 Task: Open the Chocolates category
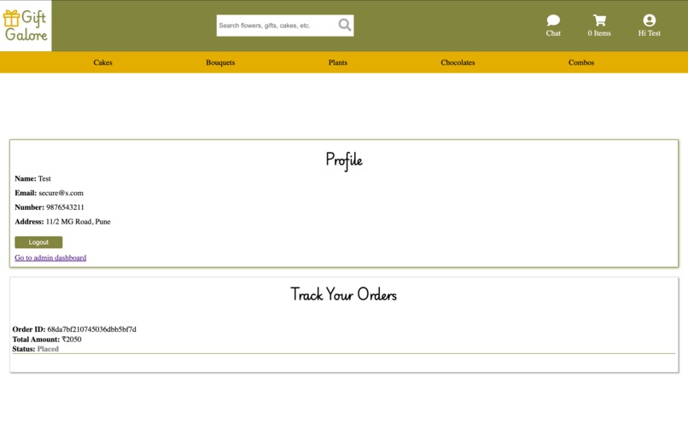pyautogui.click(x=458, y=62)
